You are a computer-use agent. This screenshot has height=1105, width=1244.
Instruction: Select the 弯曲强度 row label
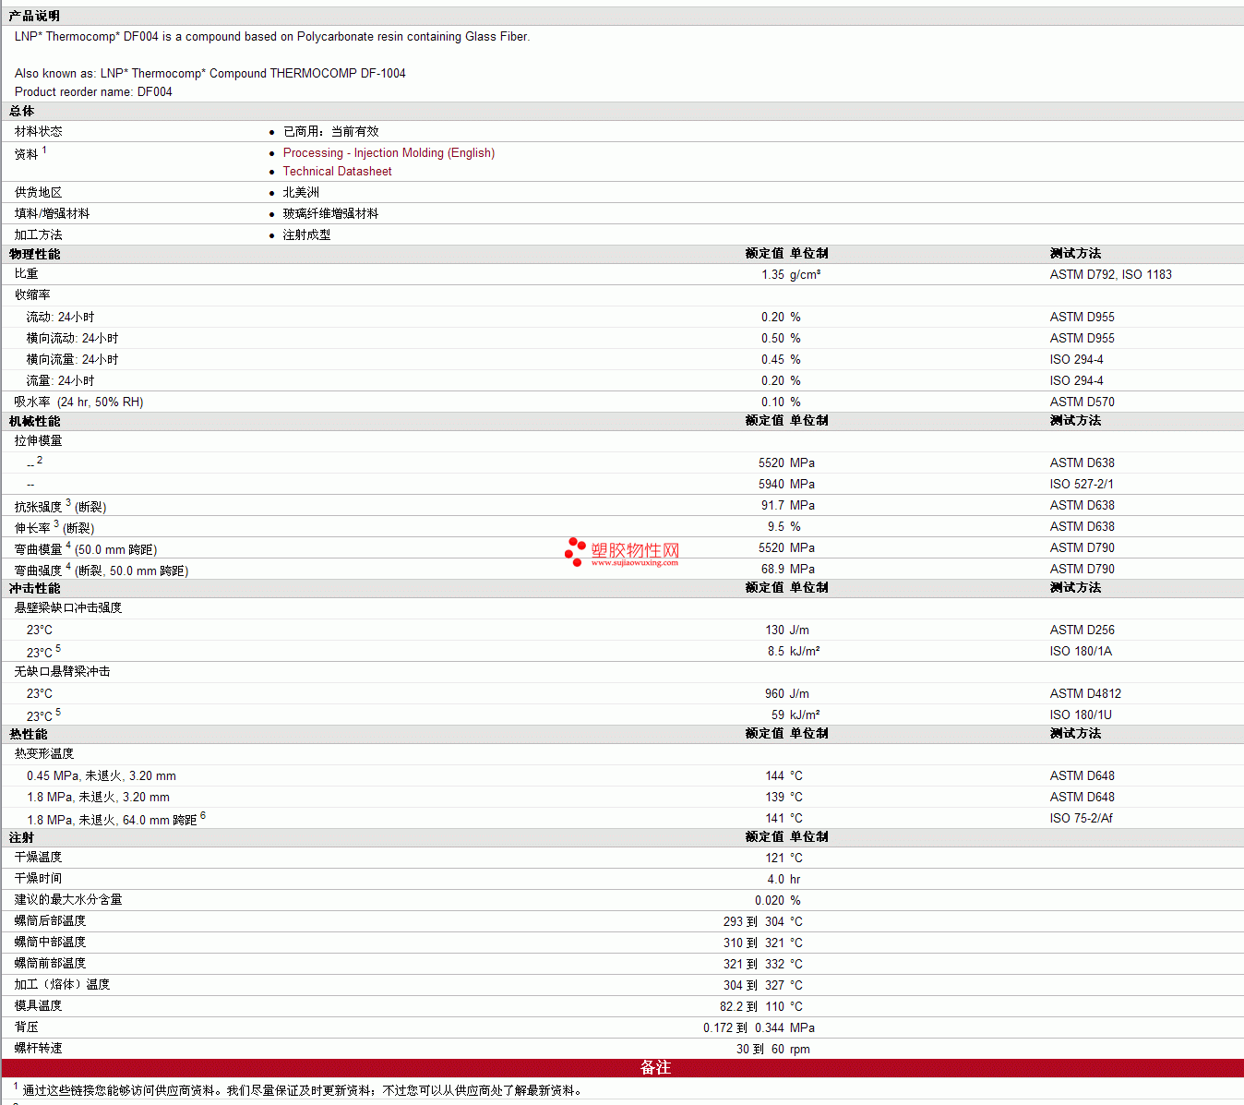pos(102,570)
